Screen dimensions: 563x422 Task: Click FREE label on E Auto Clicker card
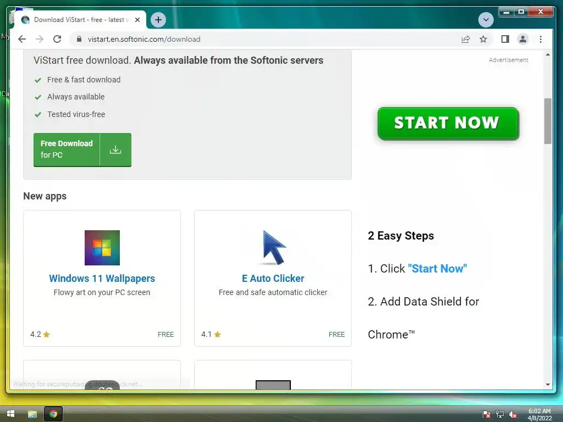pyautogui.click(x=336, y=335)
